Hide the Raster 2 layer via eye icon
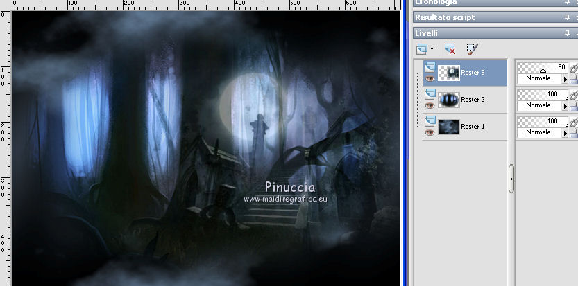Screen dimensions: 578x286 click(430, 106)
